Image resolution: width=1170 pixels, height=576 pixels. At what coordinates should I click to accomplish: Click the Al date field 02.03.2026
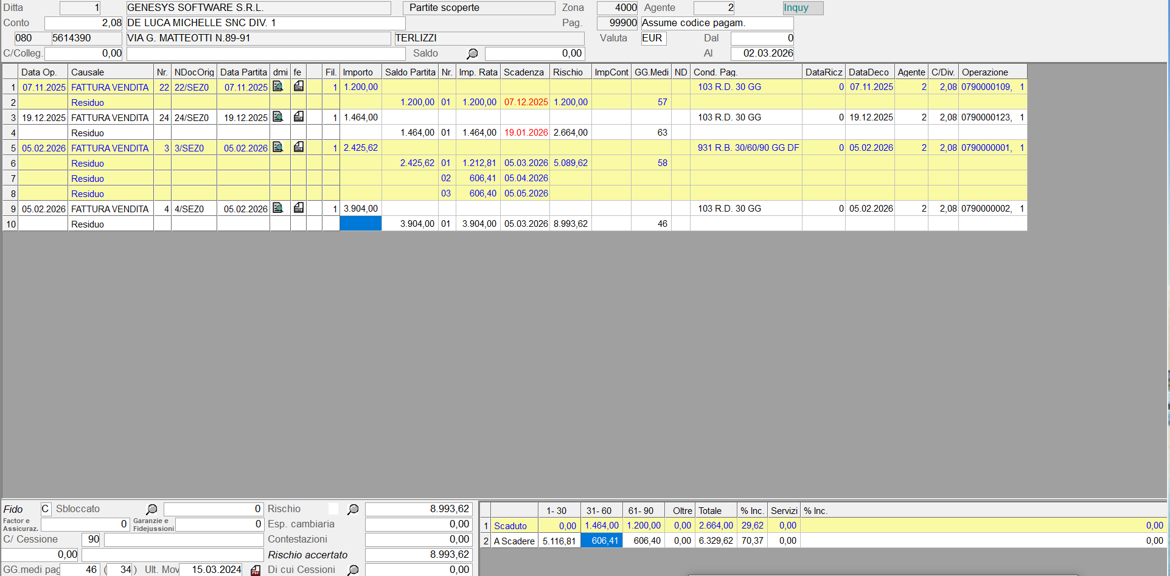pos(762,54)
